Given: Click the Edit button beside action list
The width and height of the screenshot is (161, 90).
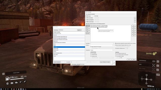Looking at the screenshot, I should click(x=134, y=29).
